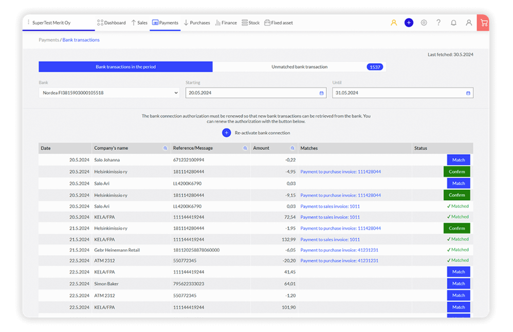Open the account person icon
Viewport: 513px width, 332px height.
[468, 23]
